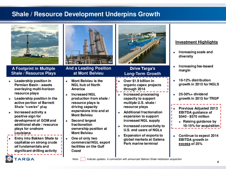The width and height of the screenshot is (226, 169).
Task: Click bullet 'Additional fractionation expansion'
Action: [x=143, y=116]
